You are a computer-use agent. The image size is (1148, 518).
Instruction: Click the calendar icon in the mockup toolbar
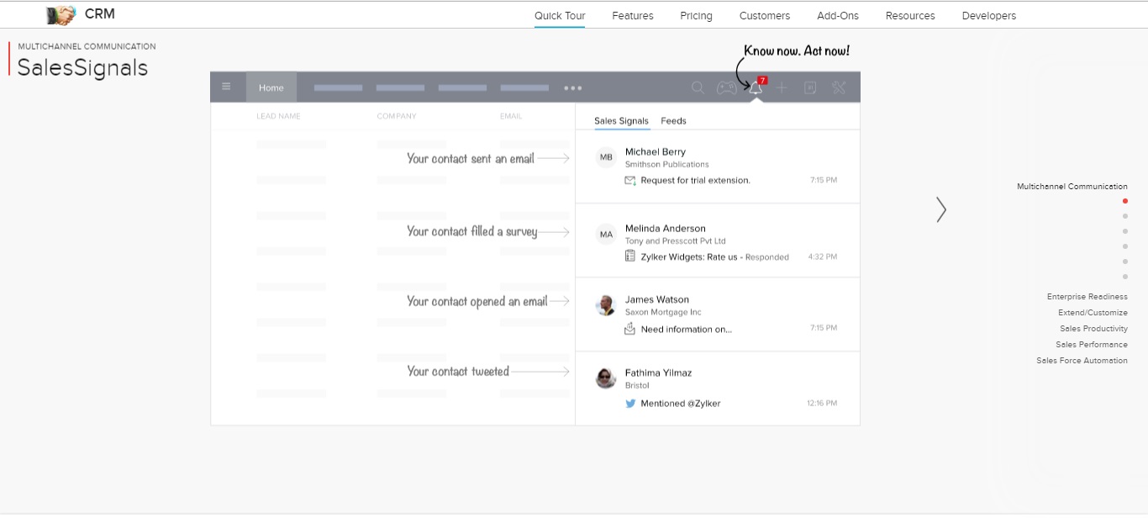[x=810, y=87]
